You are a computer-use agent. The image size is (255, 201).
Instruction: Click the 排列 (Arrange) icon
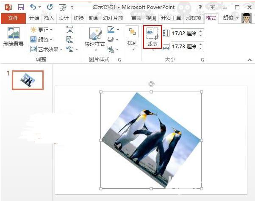[x=132, y=34]
